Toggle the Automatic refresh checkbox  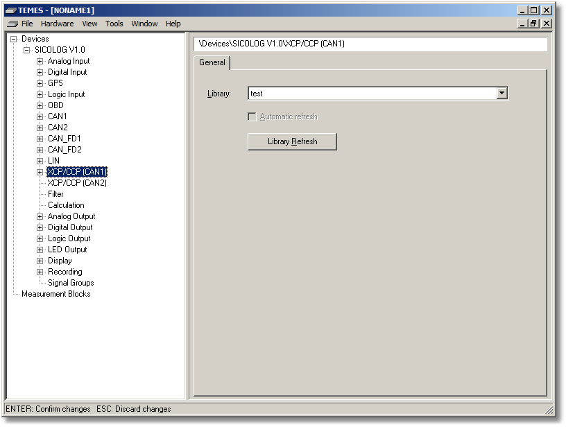[x=252, y=116]
